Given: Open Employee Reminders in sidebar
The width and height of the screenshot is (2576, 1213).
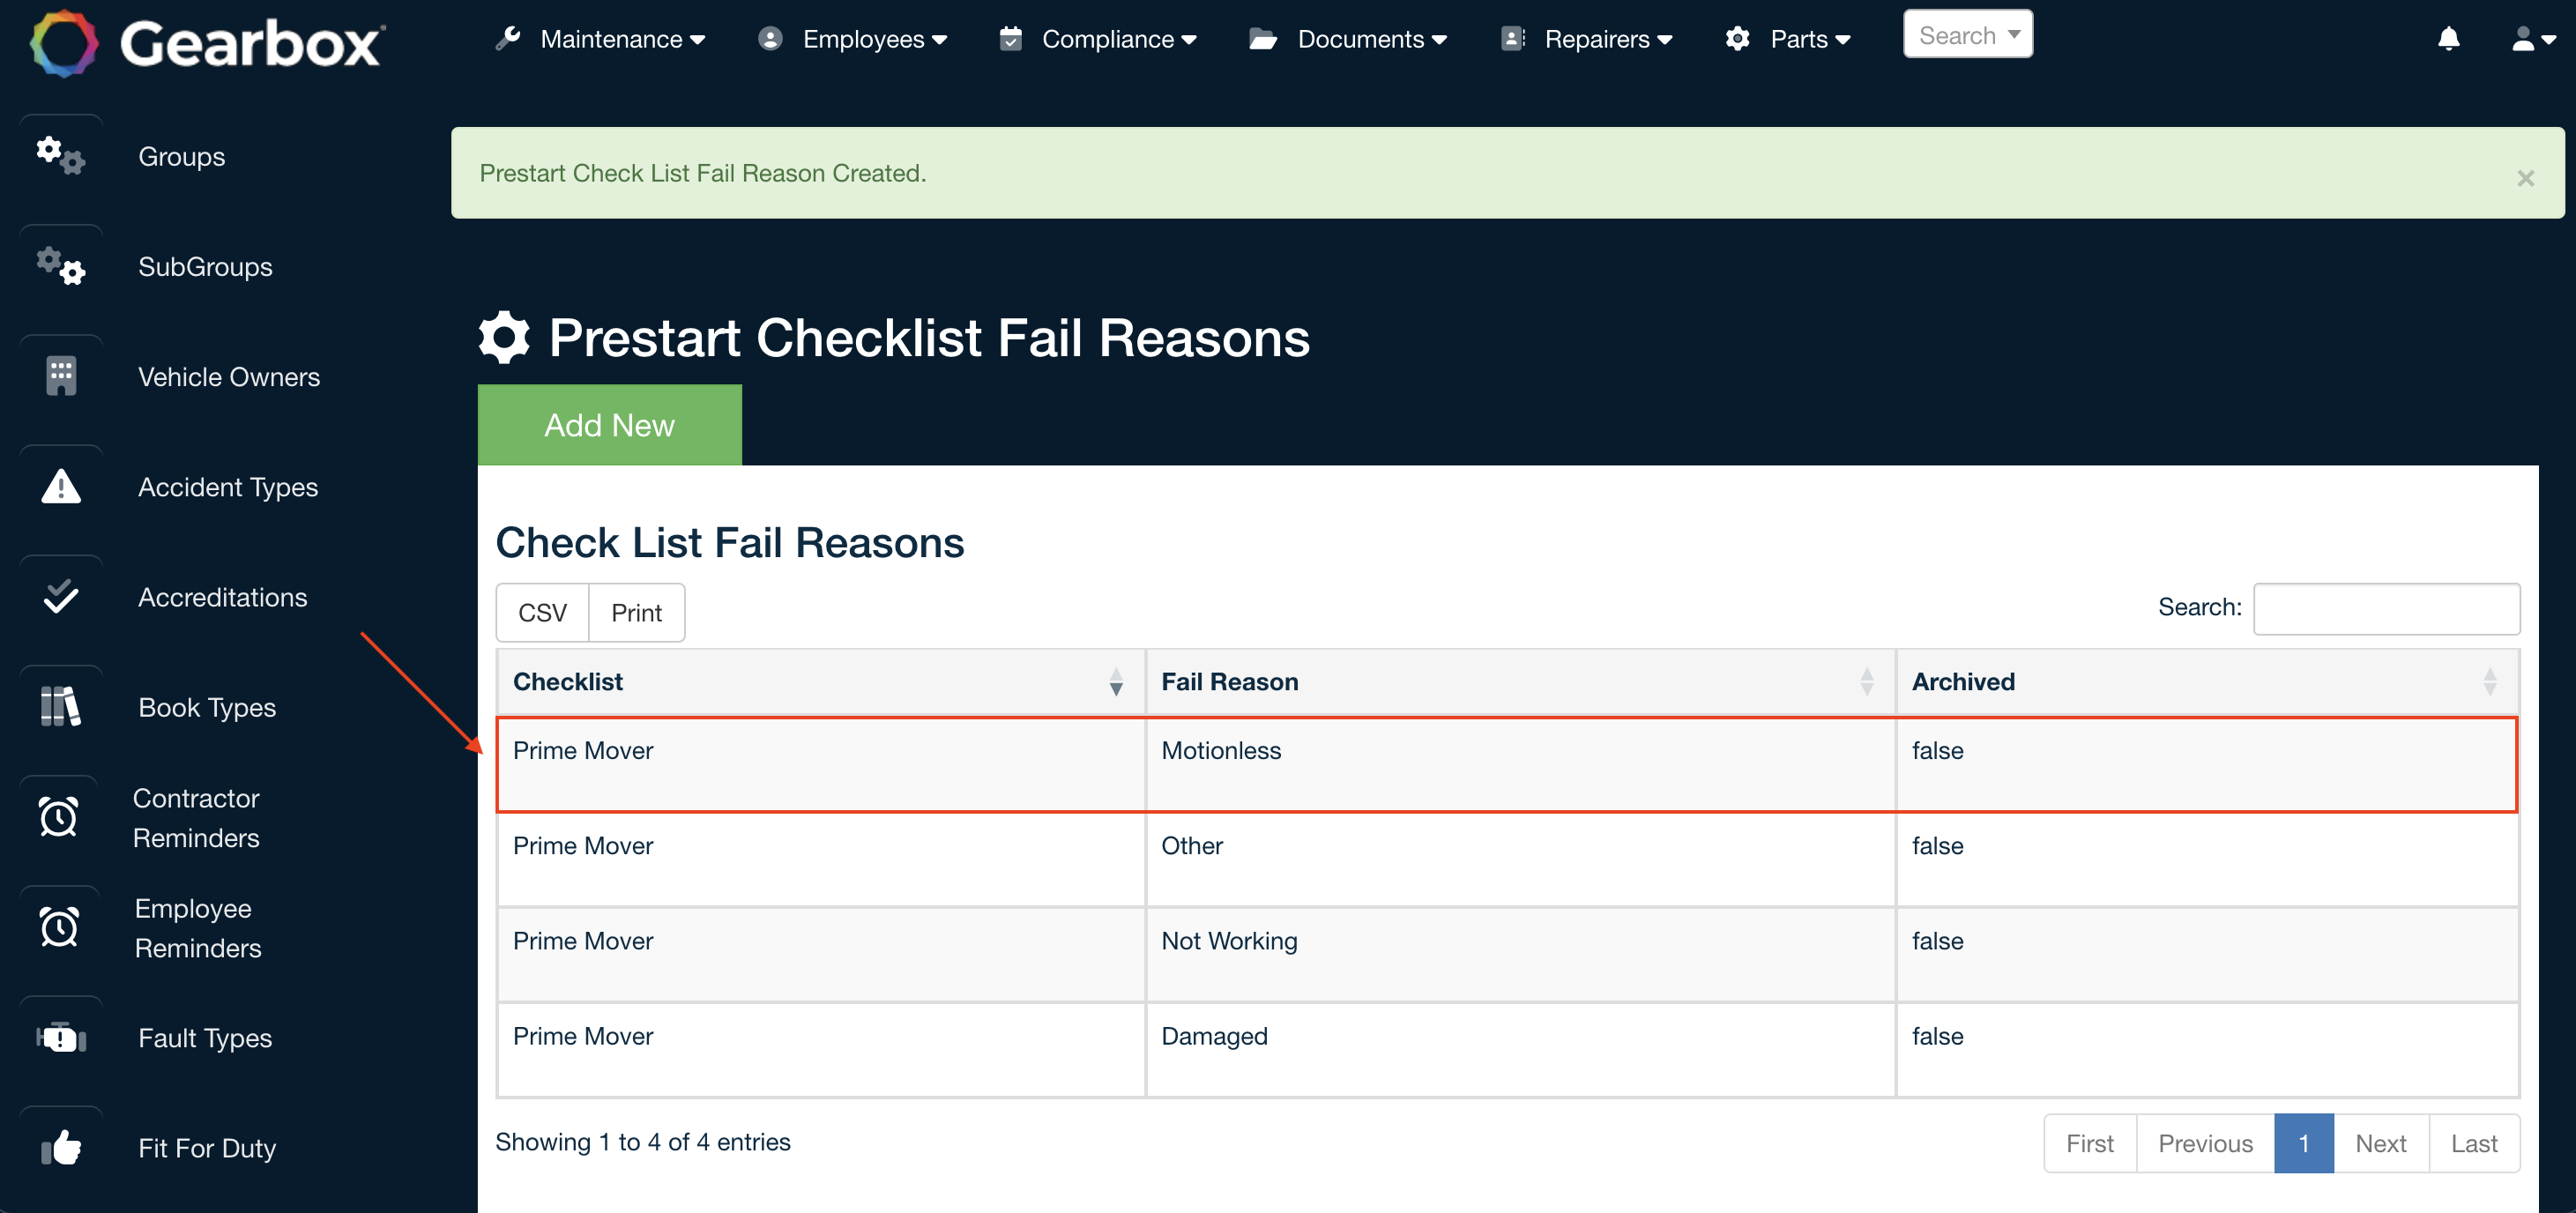Looking at the screenshot, I should click(198, 927).
